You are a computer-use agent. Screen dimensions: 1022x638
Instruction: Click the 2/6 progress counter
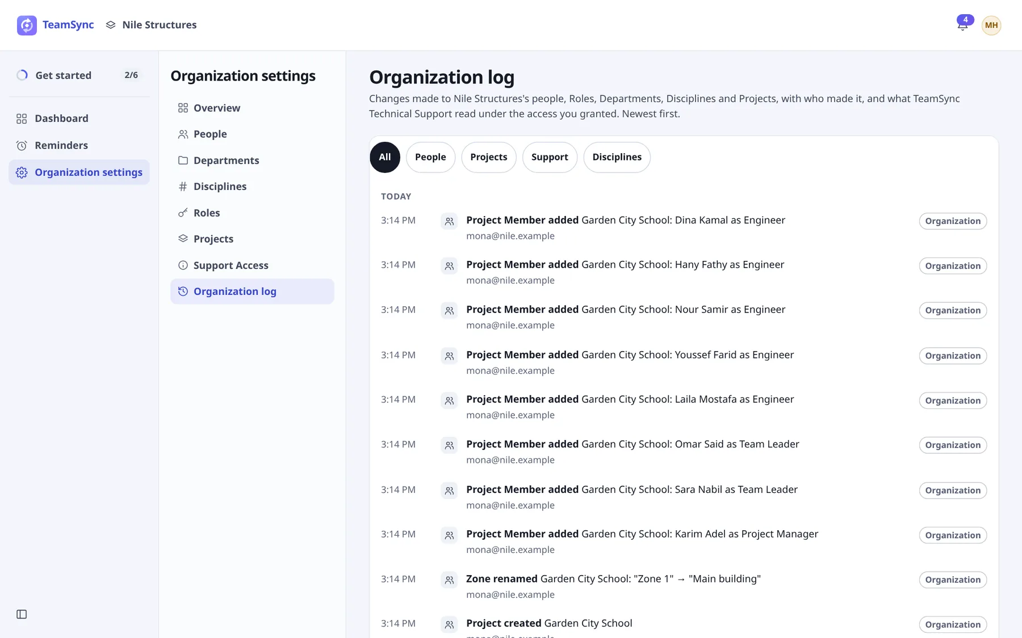click(x=131, y=75)
